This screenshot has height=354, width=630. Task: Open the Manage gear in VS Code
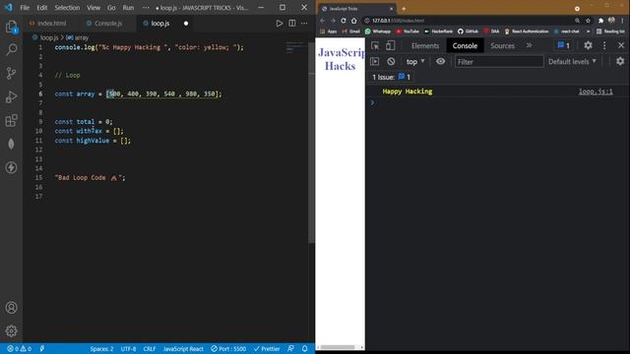click(11, 330)
